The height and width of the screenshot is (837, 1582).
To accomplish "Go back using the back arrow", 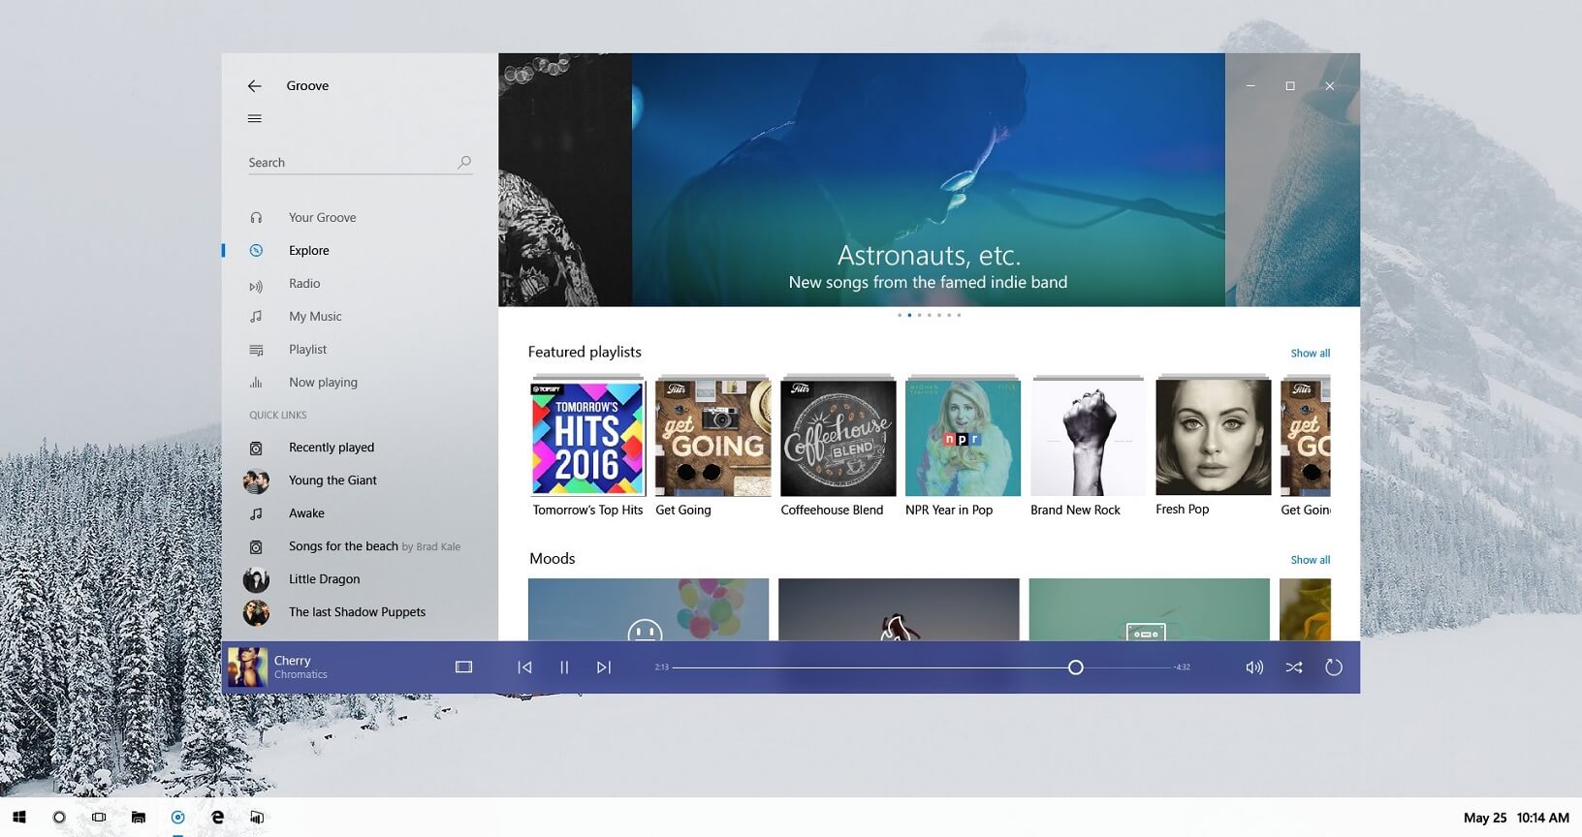I will click(254, 86).
